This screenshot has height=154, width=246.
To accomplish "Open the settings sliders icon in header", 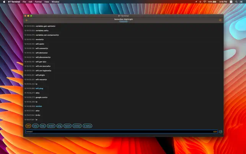I will [x=220, y=20].
